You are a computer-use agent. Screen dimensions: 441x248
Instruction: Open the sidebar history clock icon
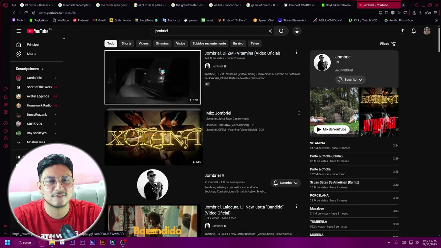click(x=6, y=131)
